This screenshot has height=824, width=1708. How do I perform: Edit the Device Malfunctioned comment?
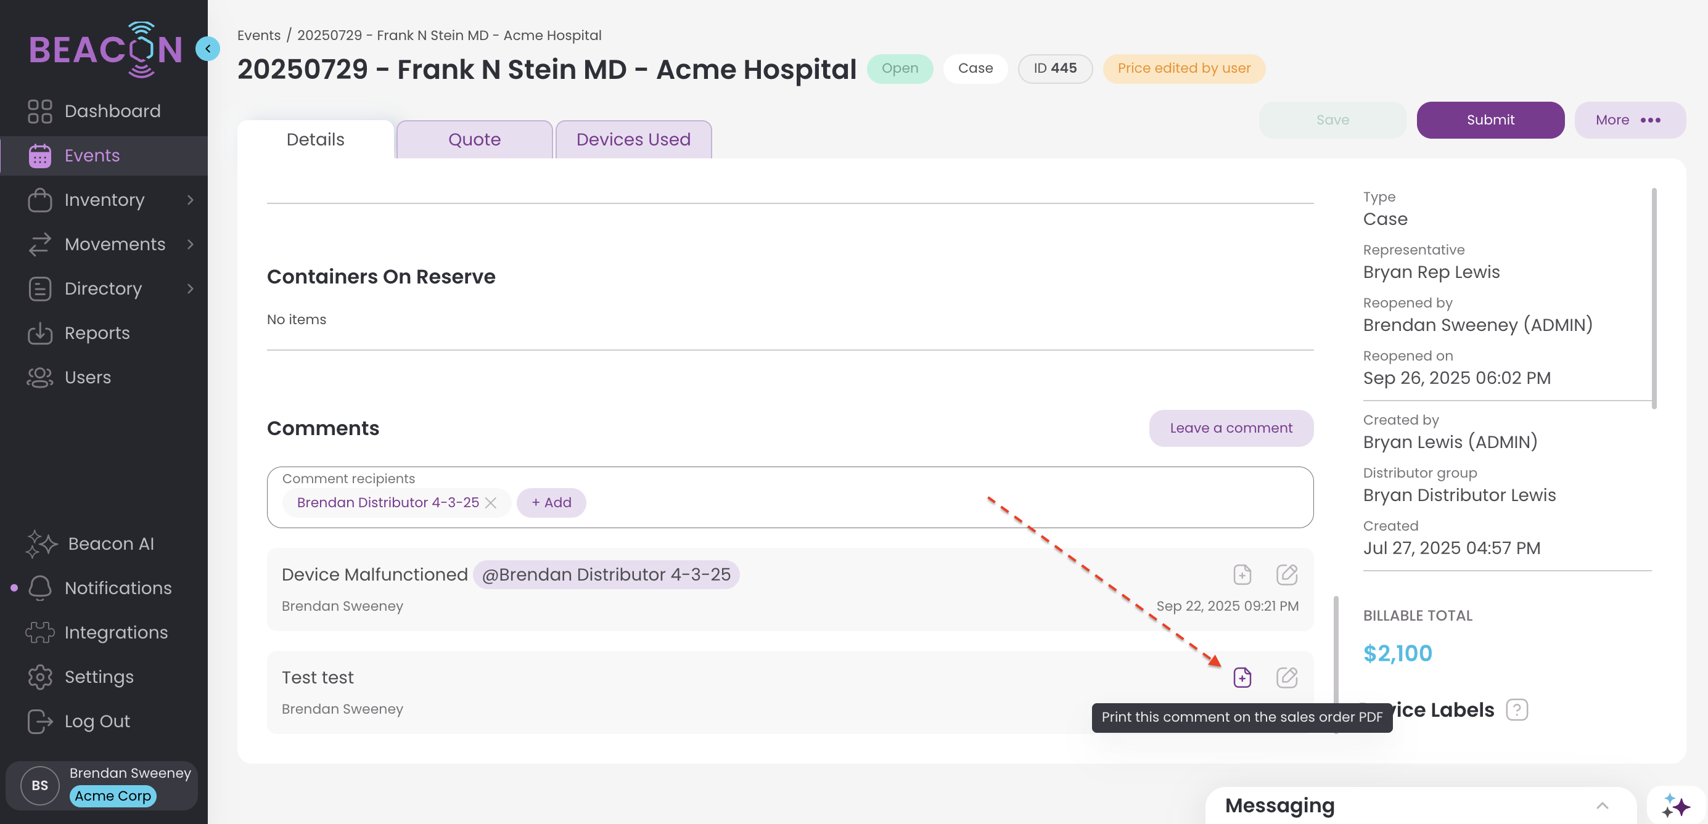click(x=1286, y=574)
